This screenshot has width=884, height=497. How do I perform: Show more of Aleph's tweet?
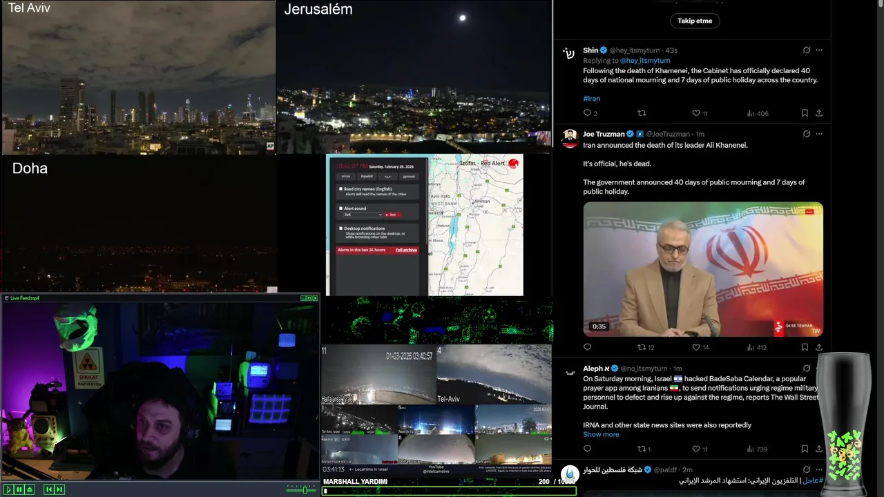coord(601,434)
